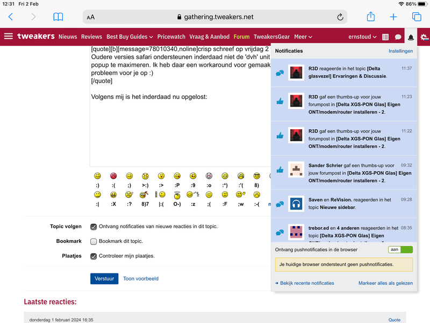Viewport: 430px width, 323px height.
Task: Go to Vraag & Aanbod section
Action: pyautogui.click(x=209, y=37)
